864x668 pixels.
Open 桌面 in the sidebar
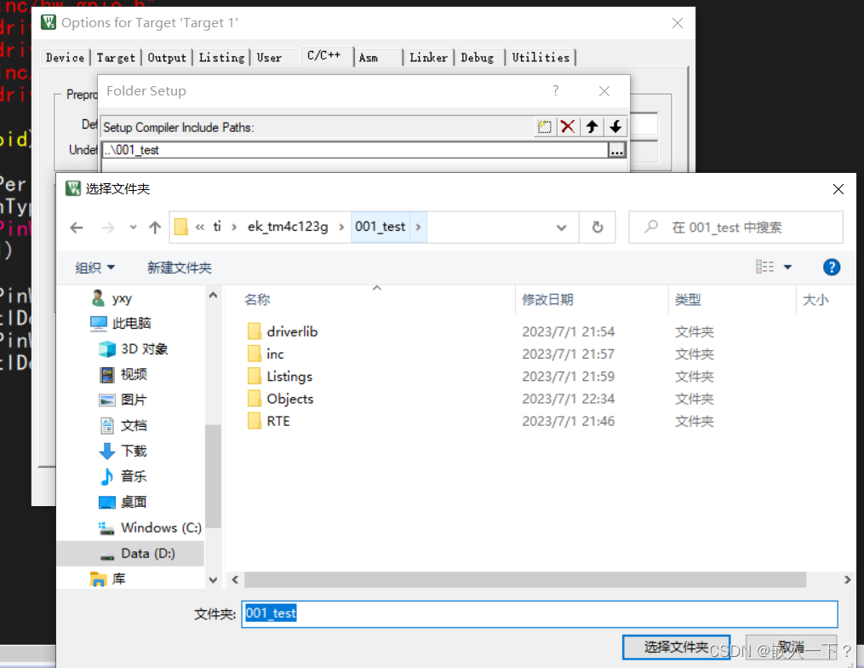123,502
